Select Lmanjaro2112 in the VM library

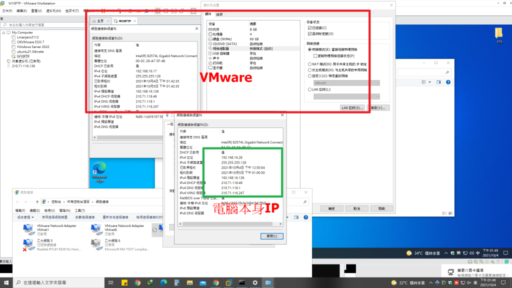[28, 37]
